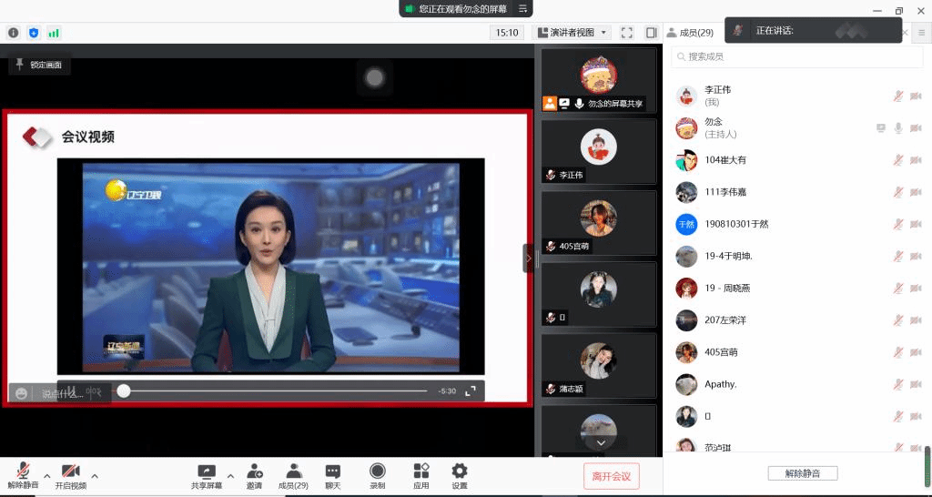Check the green network signal icon

[54, 33]
